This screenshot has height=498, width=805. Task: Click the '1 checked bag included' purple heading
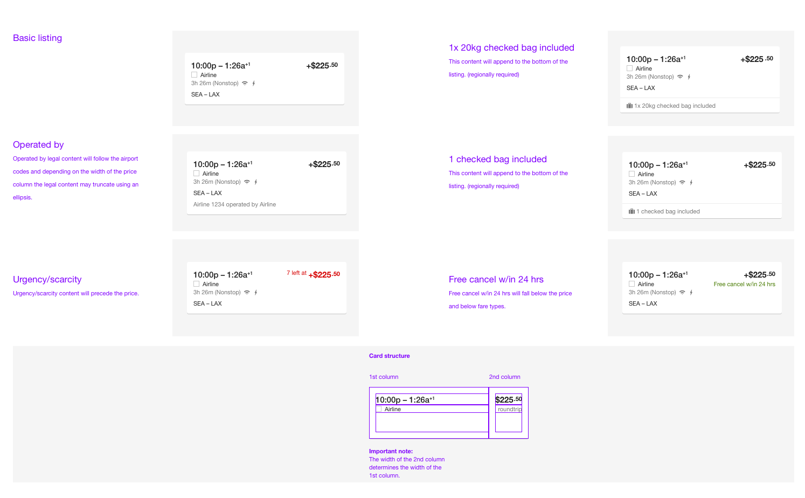point(498,159)
